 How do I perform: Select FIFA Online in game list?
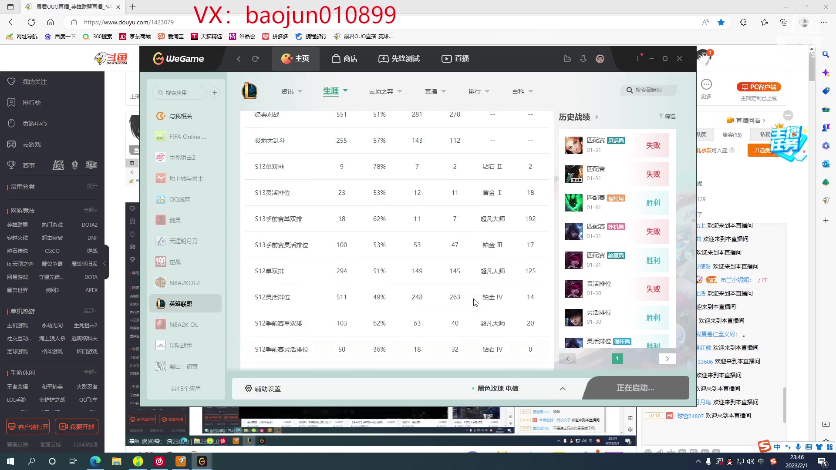click(x=185, y=137)
